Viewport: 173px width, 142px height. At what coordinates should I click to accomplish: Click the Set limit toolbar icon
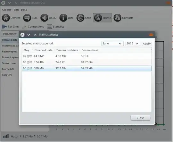(x=4, y=27)
